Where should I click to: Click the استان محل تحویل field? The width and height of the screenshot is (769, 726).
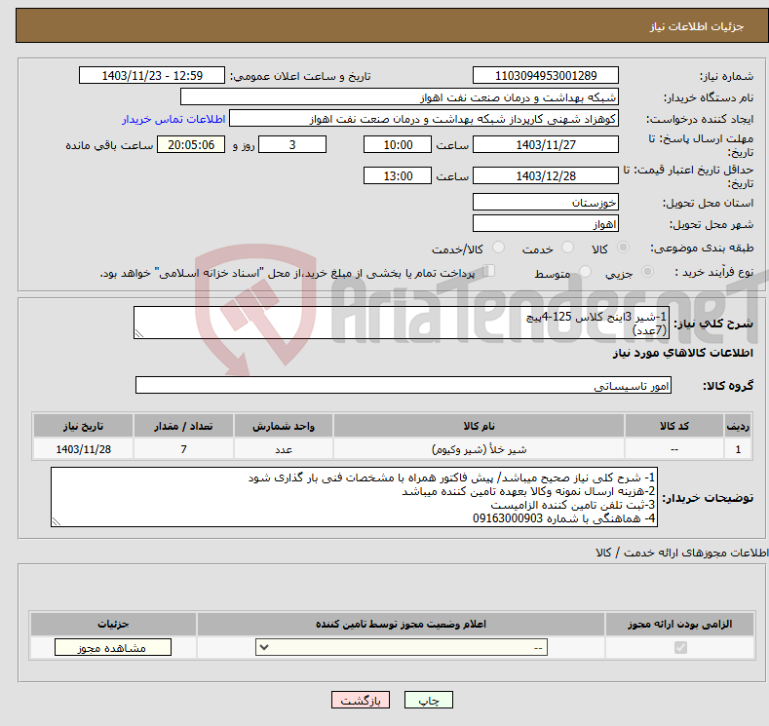click(545, 203)
